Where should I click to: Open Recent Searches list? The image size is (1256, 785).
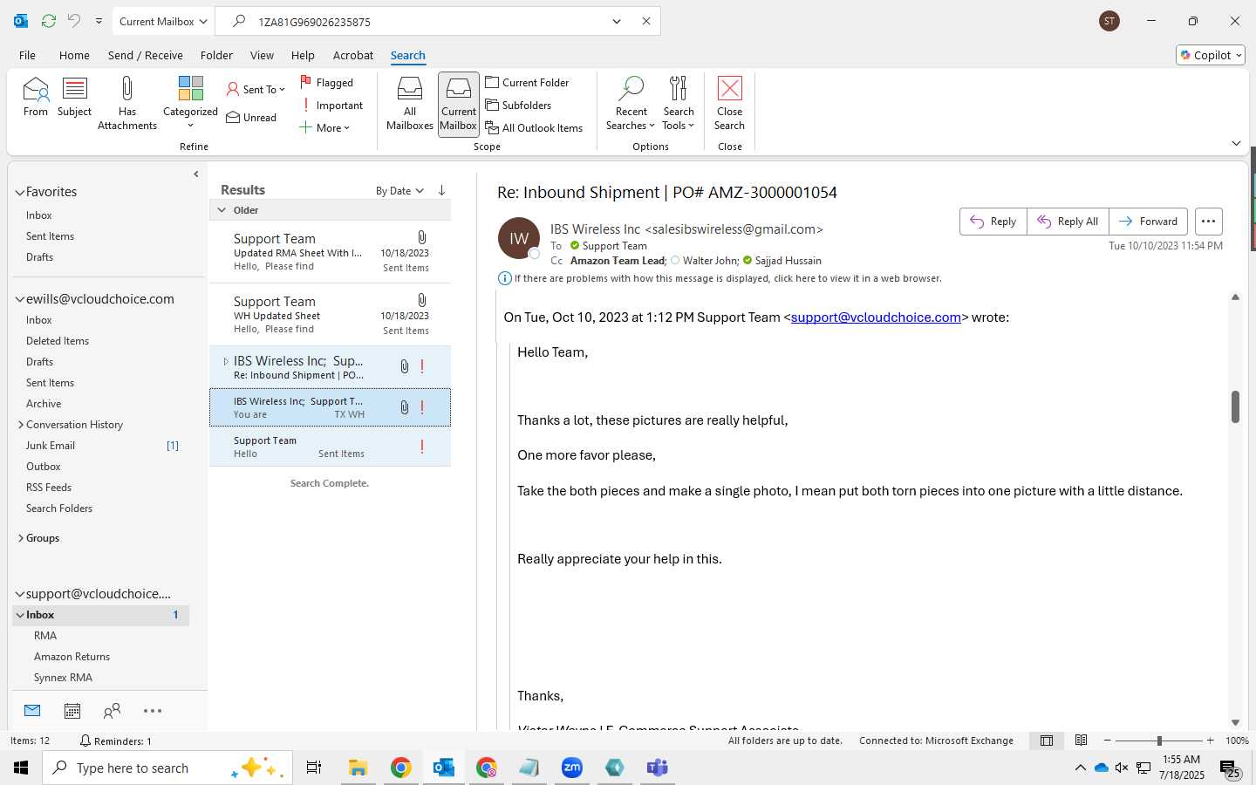tap(631, 103)
